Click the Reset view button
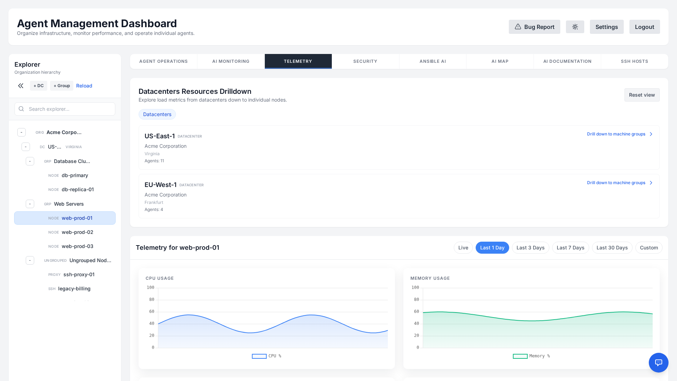677x381 pixels. point(642,95)
